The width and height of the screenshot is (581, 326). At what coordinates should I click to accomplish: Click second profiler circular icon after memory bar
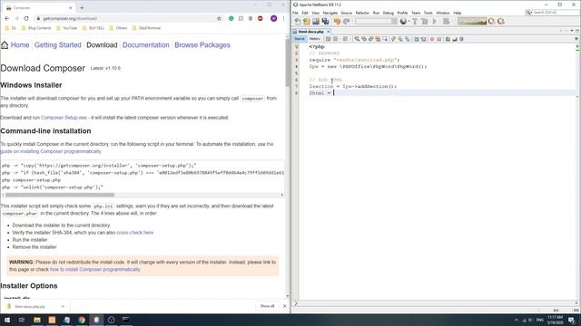(501, 22)
